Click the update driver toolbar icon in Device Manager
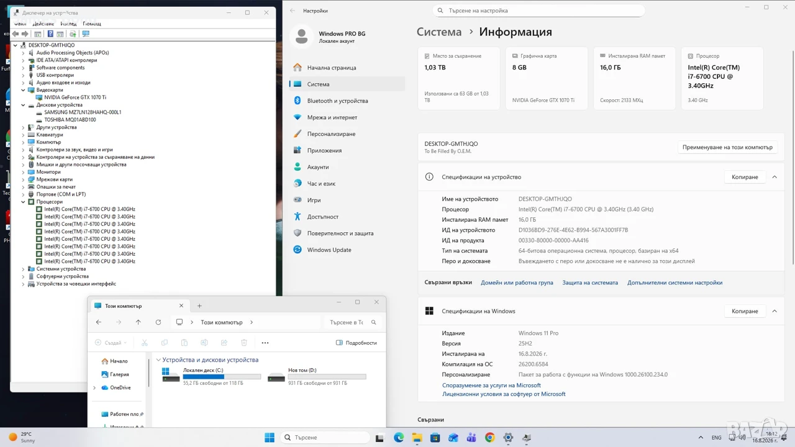Viewport: 795px width, 447px height. (x=73, y=34)
